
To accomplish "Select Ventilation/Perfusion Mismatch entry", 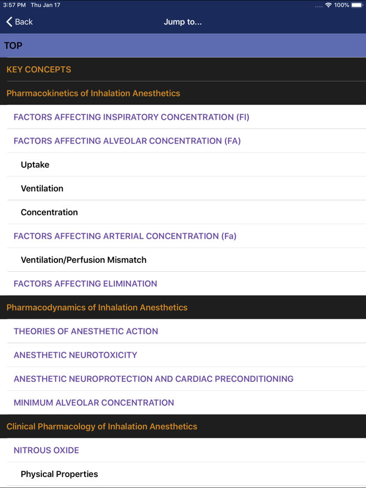I will [183, 260].
